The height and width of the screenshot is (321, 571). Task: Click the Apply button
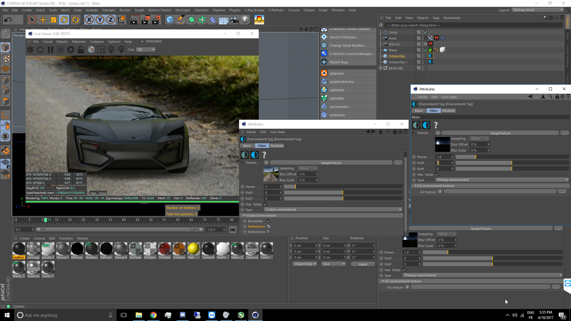point(363,264)
